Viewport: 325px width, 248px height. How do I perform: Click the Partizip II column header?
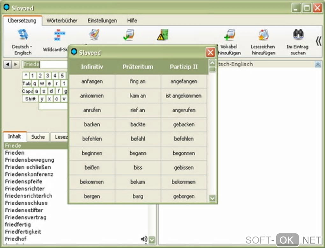[x=184, y=67]
